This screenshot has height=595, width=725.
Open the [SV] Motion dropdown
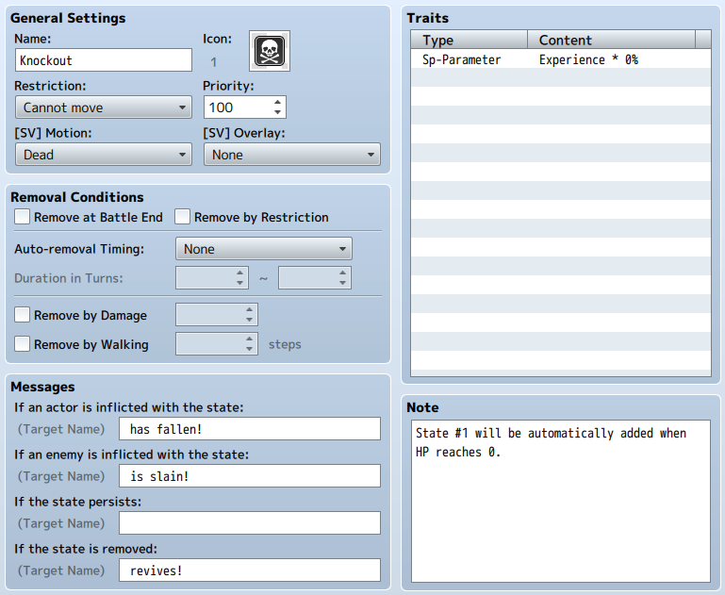pyautogui.click(x=104, y=155)
